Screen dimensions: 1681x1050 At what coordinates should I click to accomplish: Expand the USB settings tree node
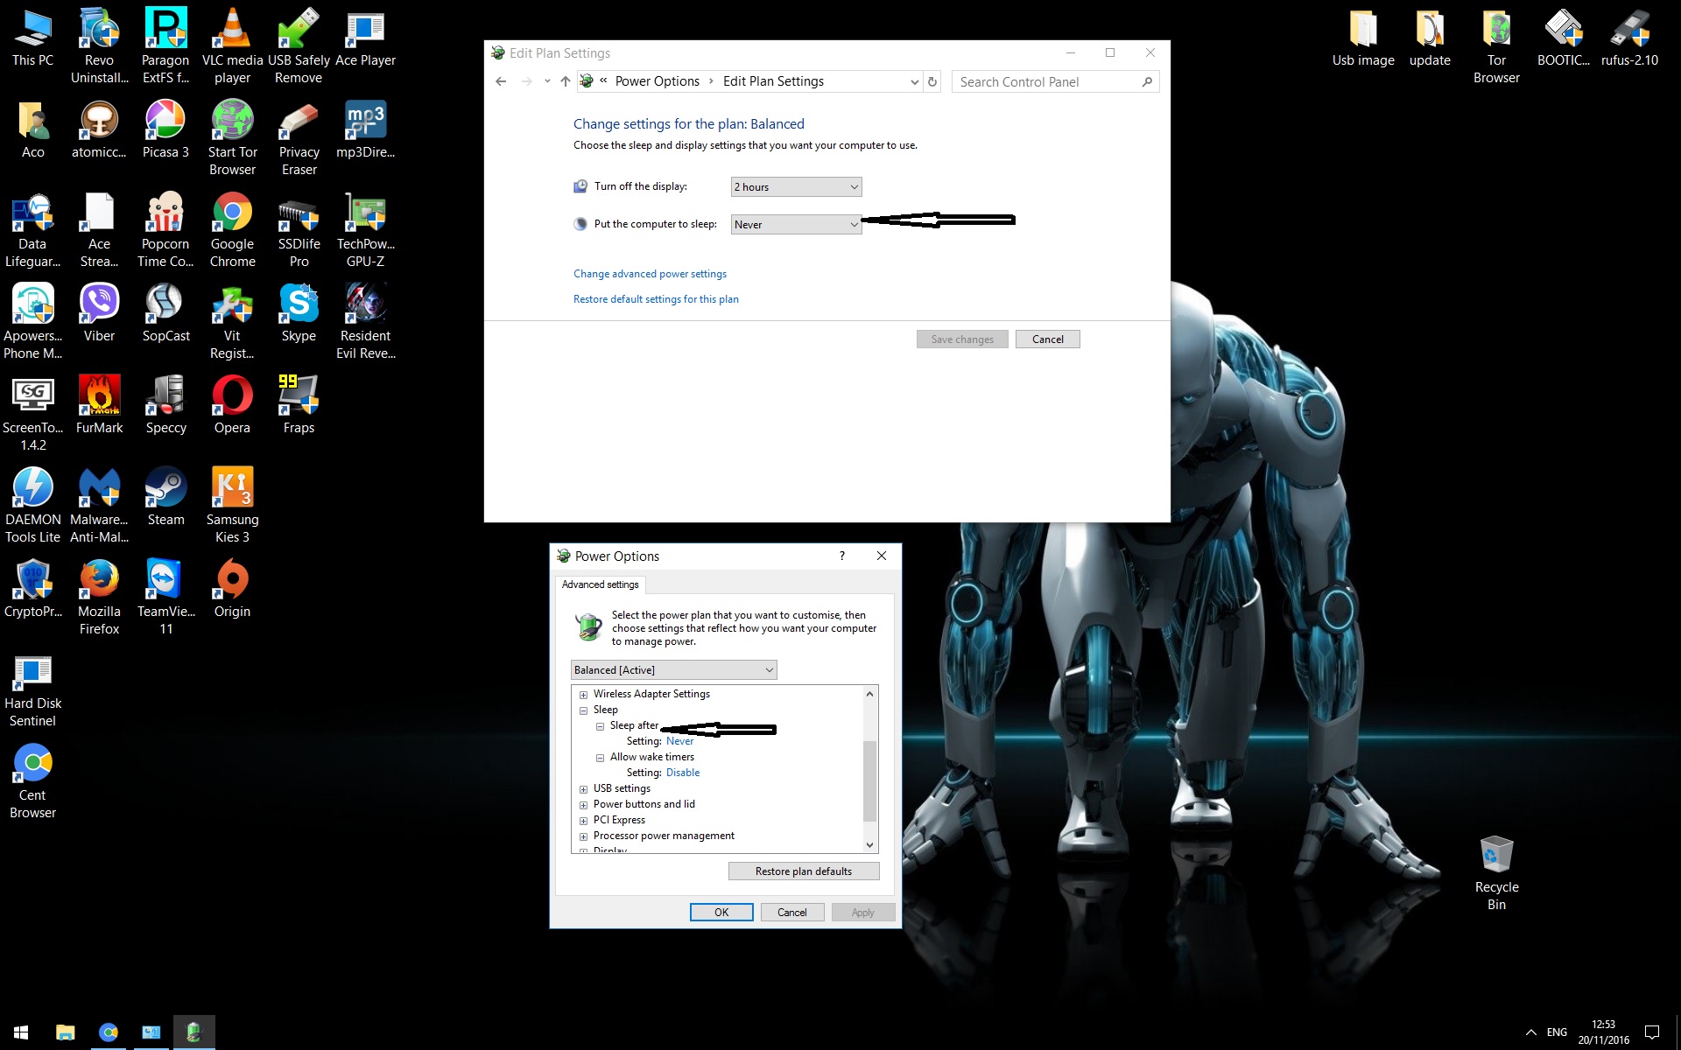click(583, 789)
